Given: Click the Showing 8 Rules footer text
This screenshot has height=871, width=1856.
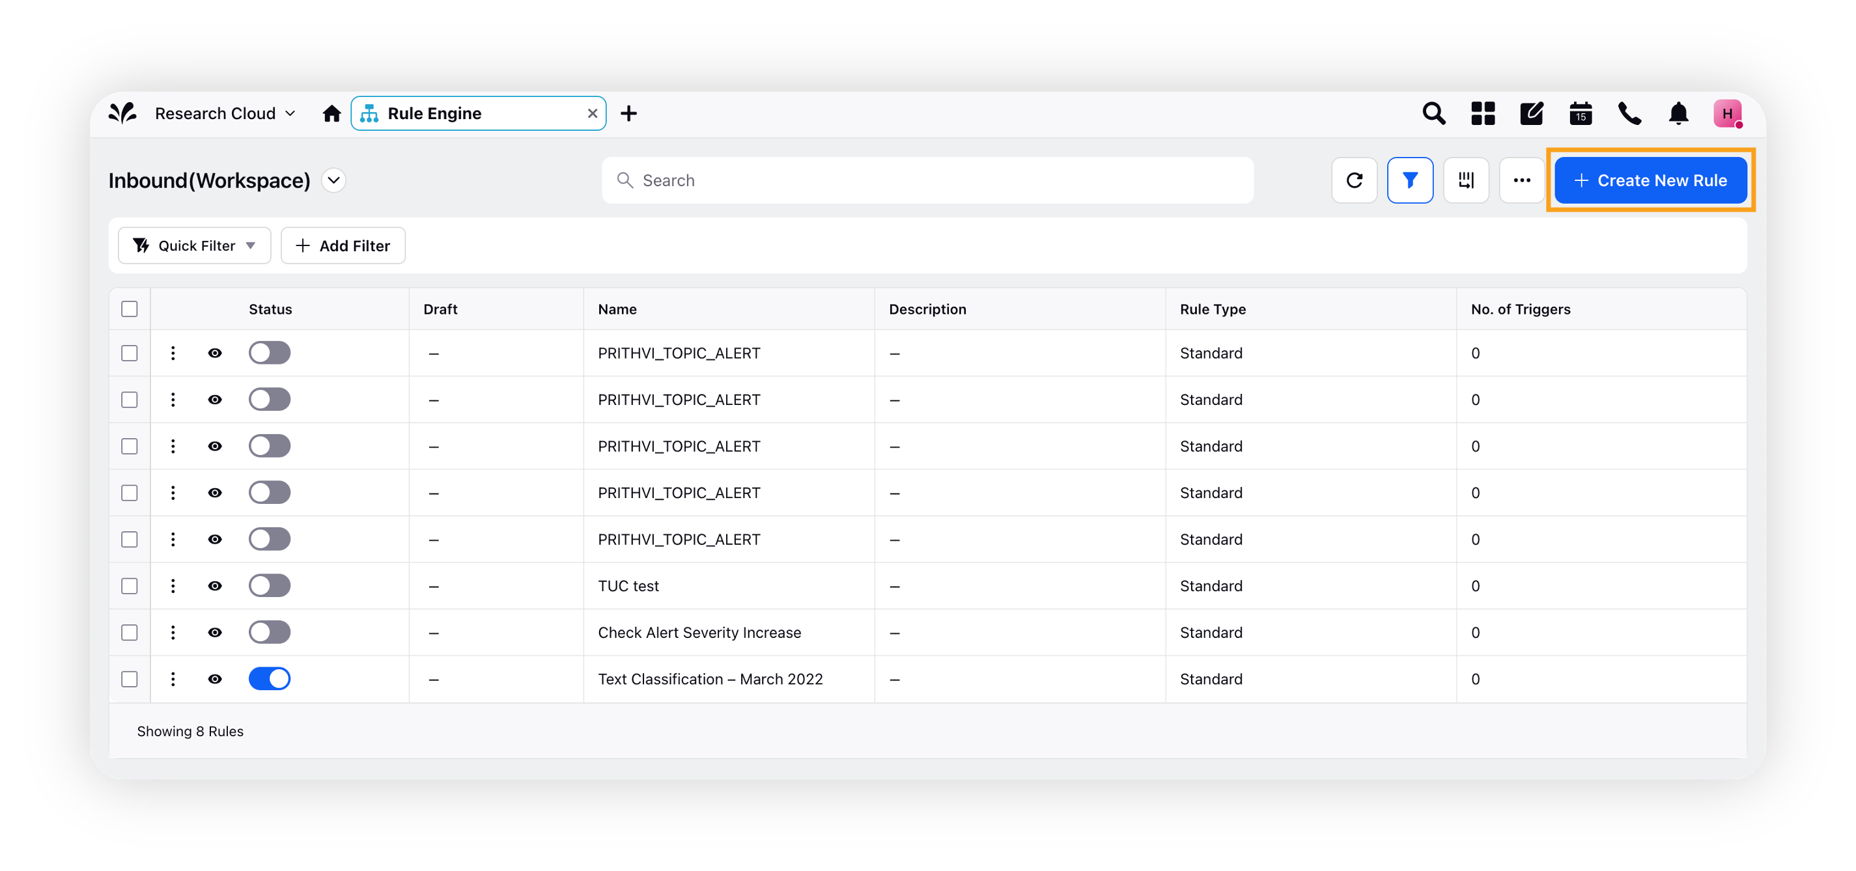Looking at the screenshot, I should (190, 731).
